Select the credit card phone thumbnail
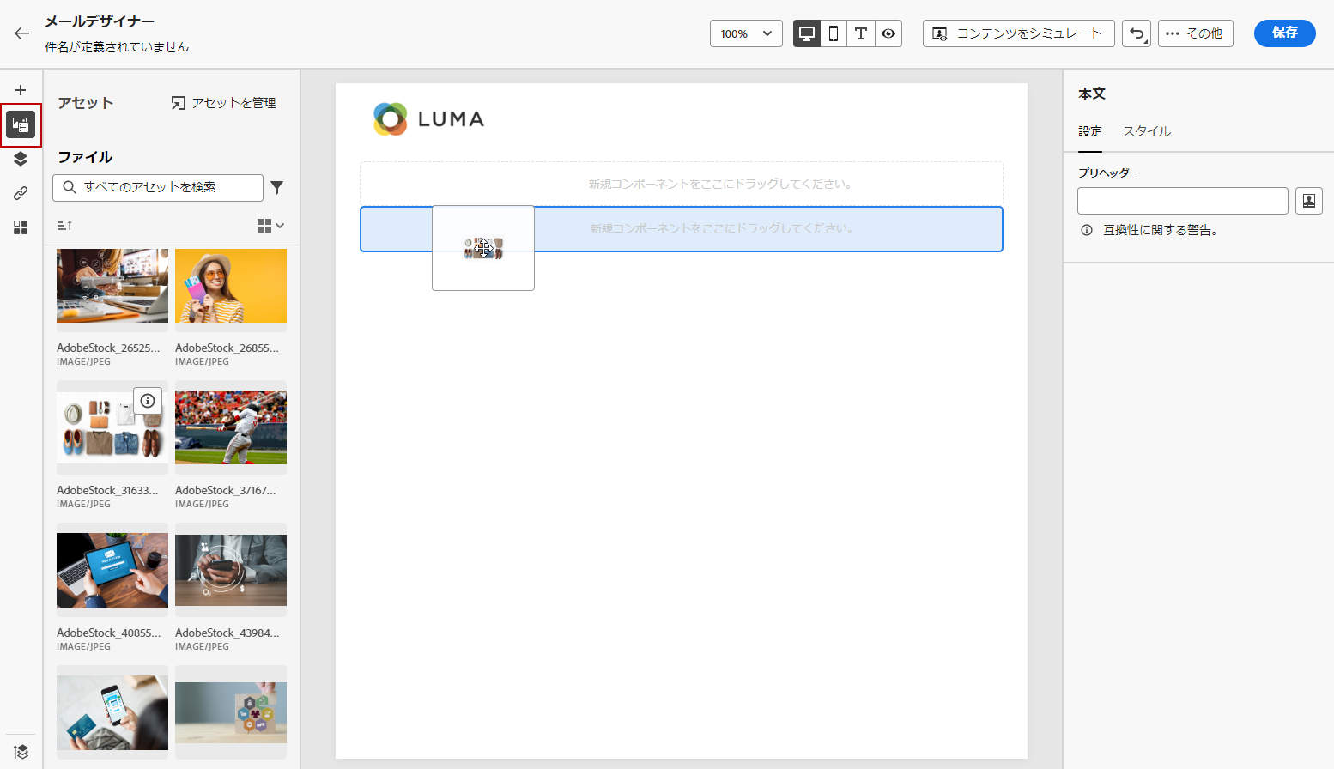This screenshot has width=1334, height=769. click(112, 712)
